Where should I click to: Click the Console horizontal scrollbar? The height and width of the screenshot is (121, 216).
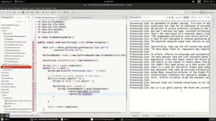tap(135, 113)
